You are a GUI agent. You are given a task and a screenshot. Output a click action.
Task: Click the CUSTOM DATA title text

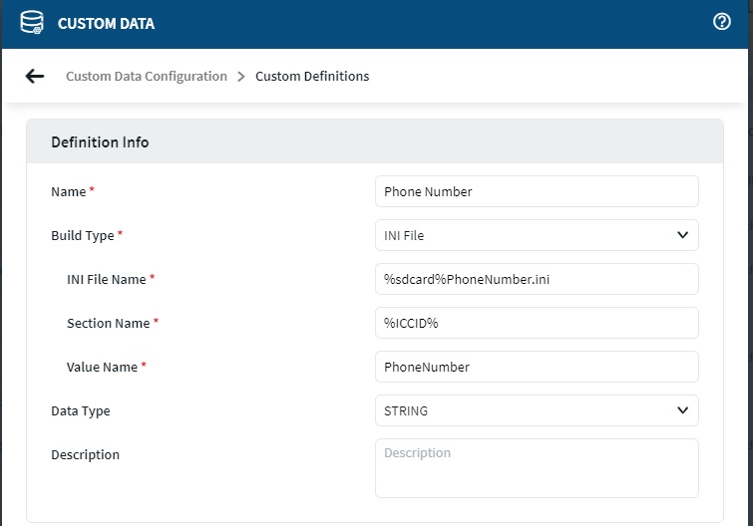click(106, 23)
